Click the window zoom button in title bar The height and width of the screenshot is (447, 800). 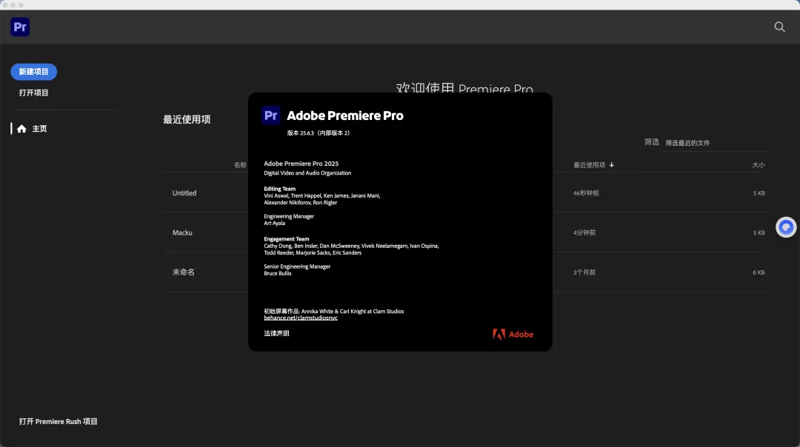[x=21, y=4]
